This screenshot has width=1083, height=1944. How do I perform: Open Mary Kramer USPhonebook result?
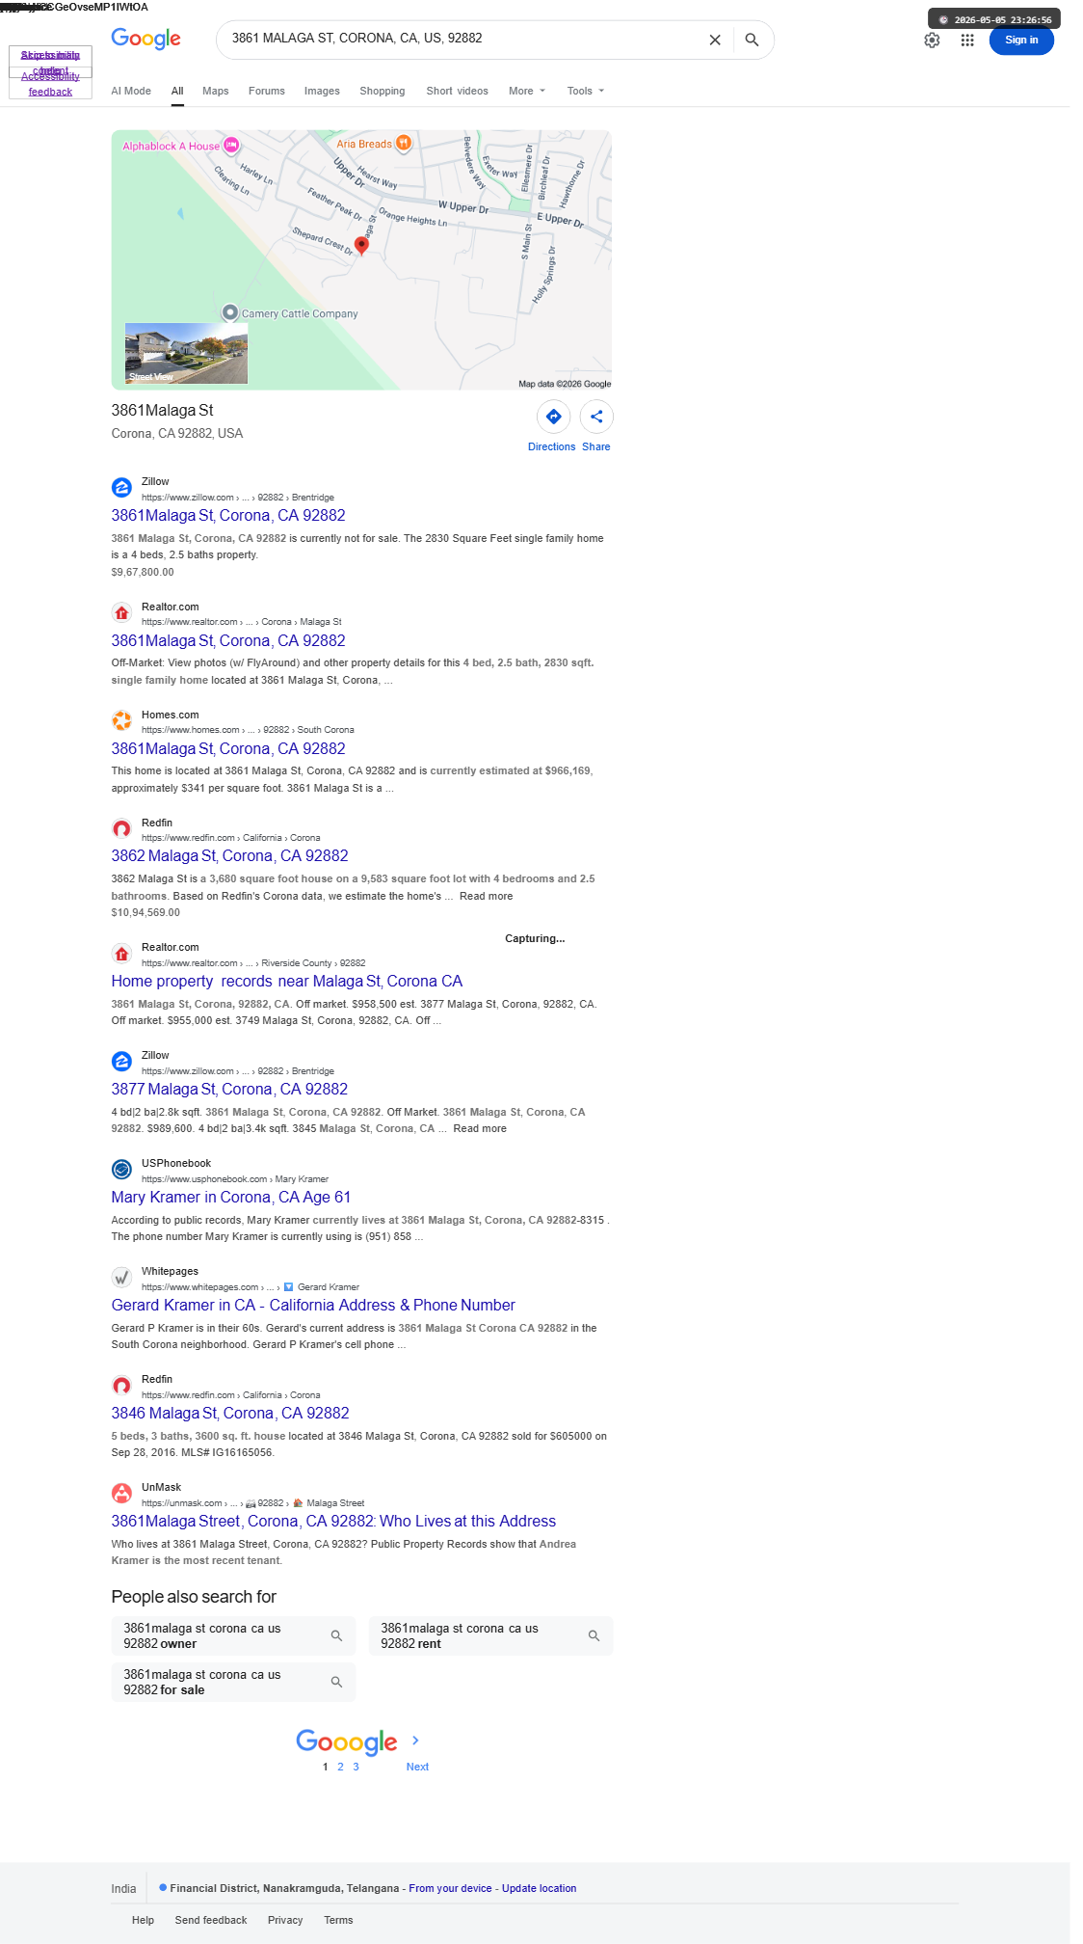[x=231, y=1197]
